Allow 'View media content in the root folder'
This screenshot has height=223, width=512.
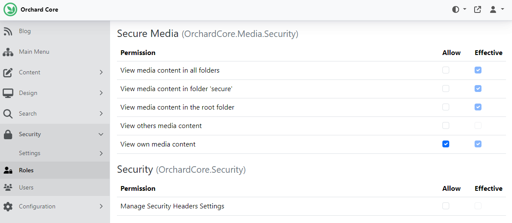pos(446,107)
